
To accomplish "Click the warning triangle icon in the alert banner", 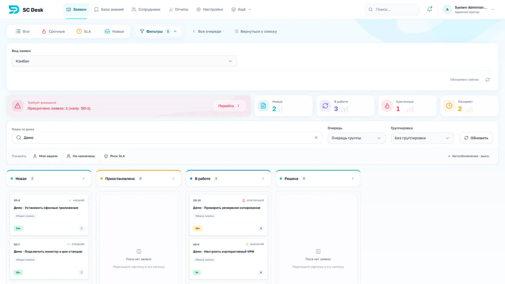I will (x=18, y=106).
